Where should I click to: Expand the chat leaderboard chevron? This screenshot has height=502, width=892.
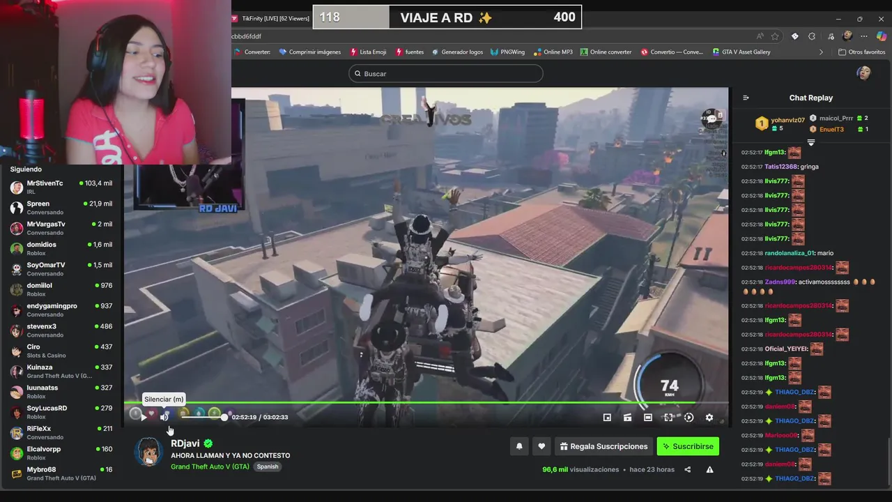pos(810,142)
